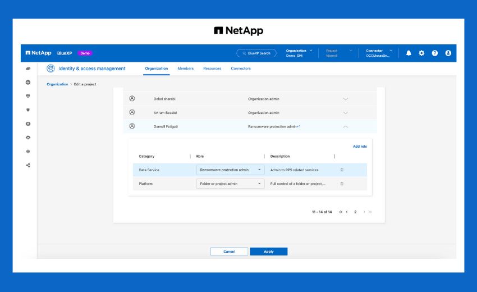Click the NetApp logo in the blue header

coord(38,53)
